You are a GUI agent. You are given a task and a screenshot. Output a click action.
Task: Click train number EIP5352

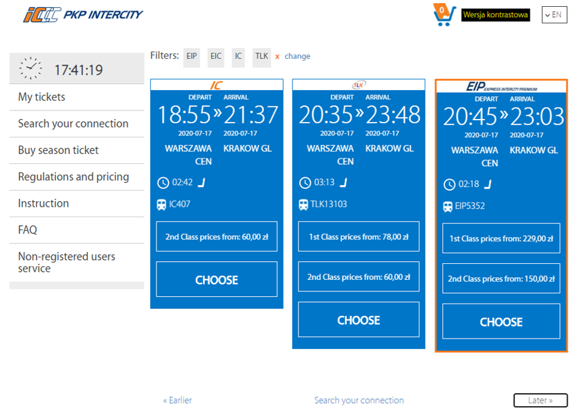tap(470, 206)
